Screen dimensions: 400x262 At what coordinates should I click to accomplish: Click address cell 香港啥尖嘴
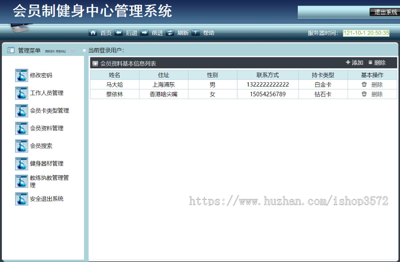tap(164, 94)
